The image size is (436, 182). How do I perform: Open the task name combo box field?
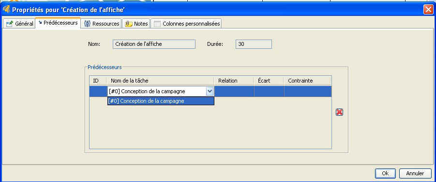(161, 91)
